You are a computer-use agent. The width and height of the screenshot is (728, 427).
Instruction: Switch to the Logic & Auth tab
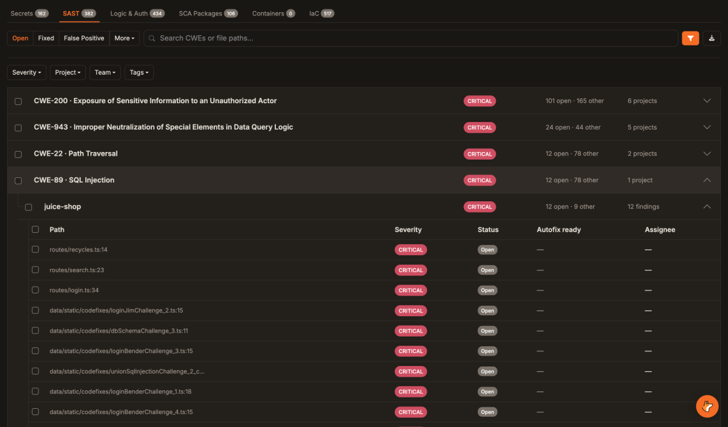pyautogui.click(x=137, y=13)
